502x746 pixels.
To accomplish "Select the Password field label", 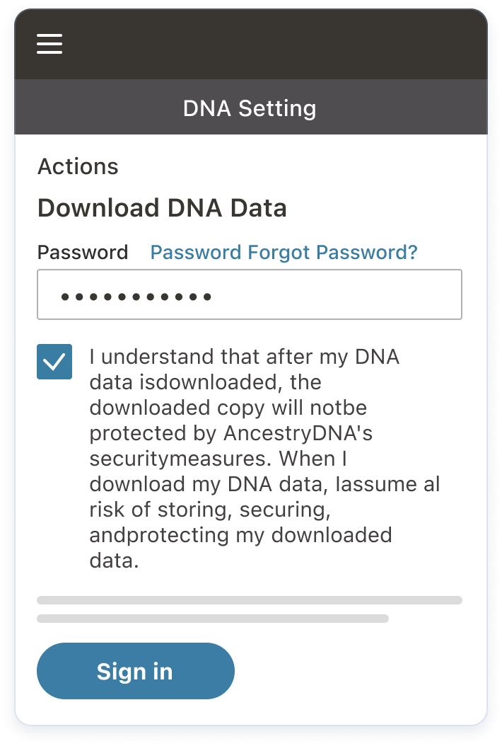I will click(x=83, y=252).
